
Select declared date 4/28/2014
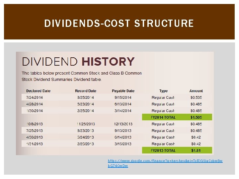[35, 104]
